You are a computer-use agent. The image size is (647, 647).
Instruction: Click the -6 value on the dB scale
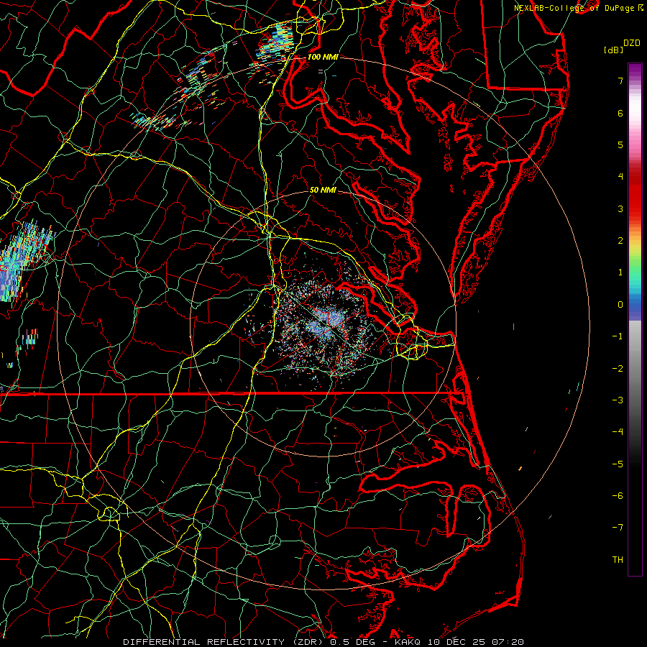tap(618, 496)
